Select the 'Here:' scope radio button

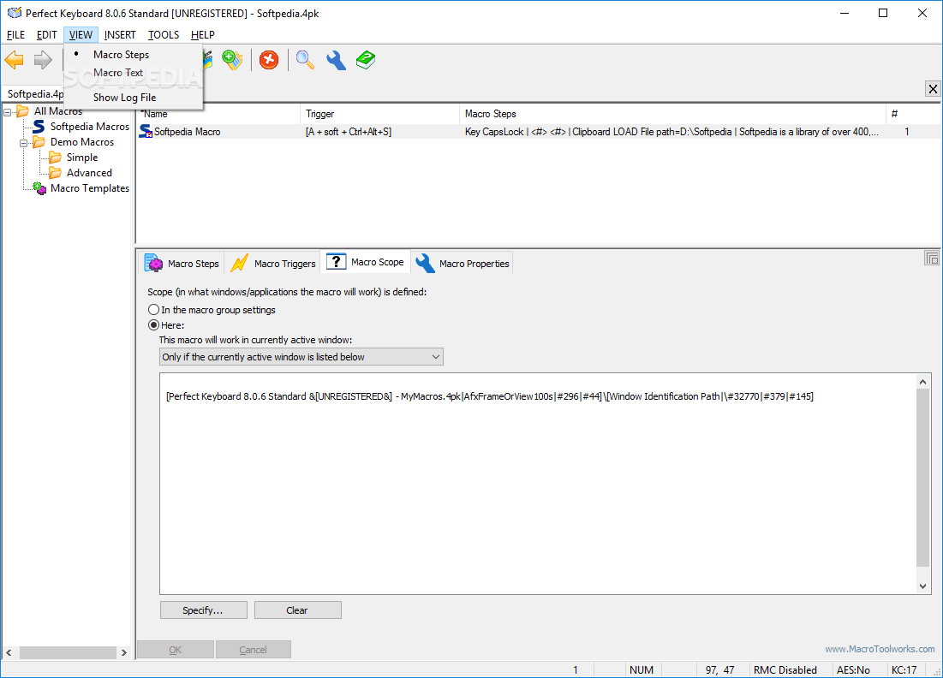pos(154,325)
